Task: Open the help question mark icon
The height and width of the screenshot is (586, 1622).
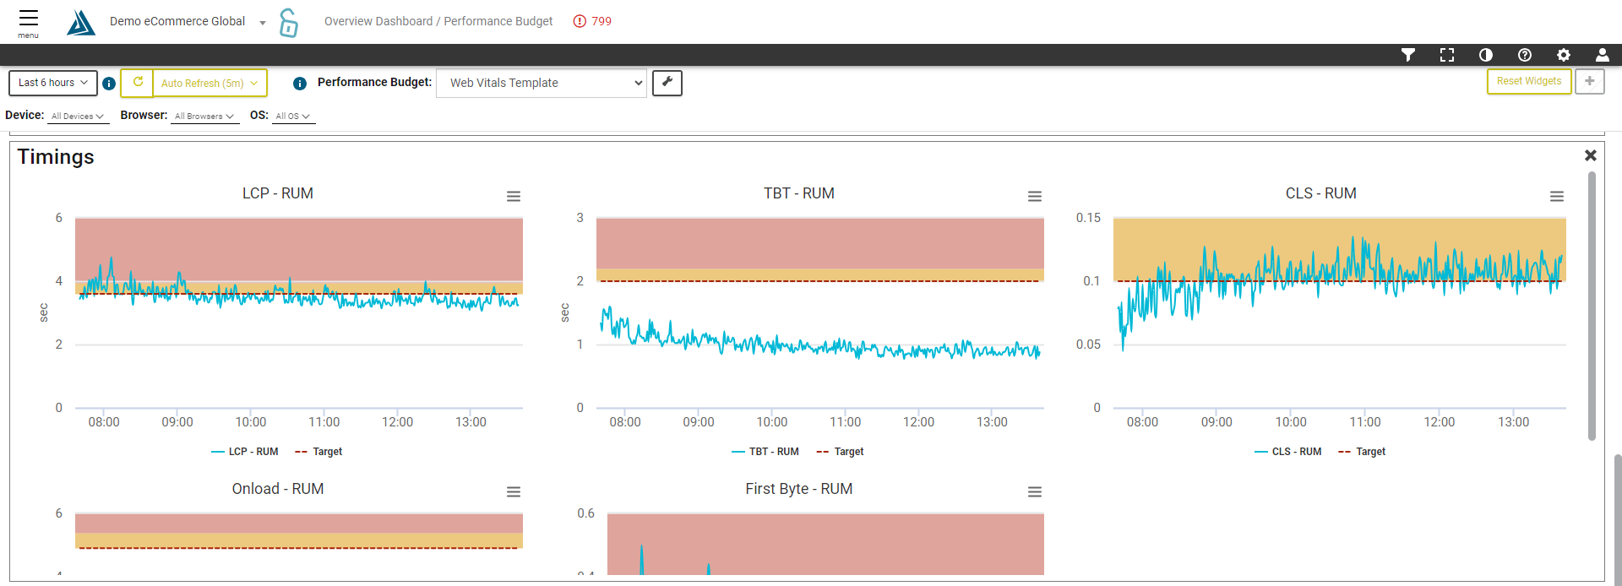Action: tap(1525, 55)
